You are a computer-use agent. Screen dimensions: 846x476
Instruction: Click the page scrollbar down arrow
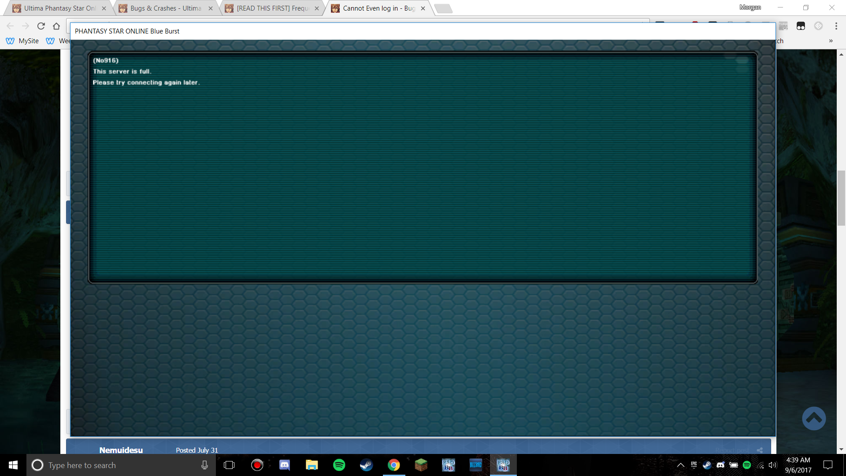(x=841, y=450)
